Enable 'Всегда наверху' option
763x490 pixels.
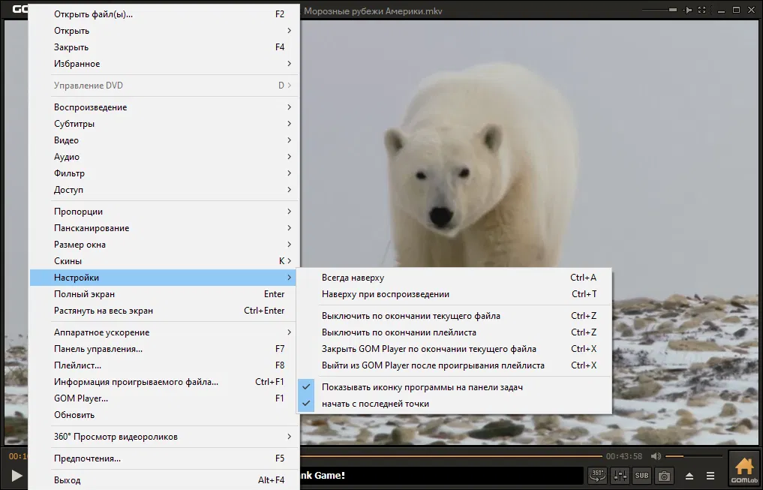[x=353, y=278]
